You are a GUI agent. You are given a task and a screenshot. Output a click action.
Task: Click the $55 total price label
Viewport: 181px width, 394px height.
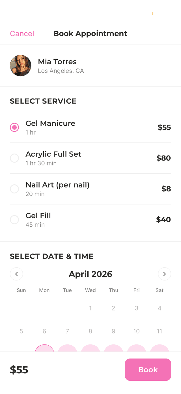pyautogui.click(x=19, y=370)
